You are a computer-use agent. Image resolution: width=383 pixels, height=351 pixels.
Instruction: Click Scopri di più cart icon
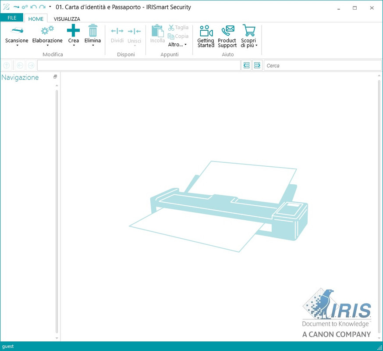(x=249, y=30)
